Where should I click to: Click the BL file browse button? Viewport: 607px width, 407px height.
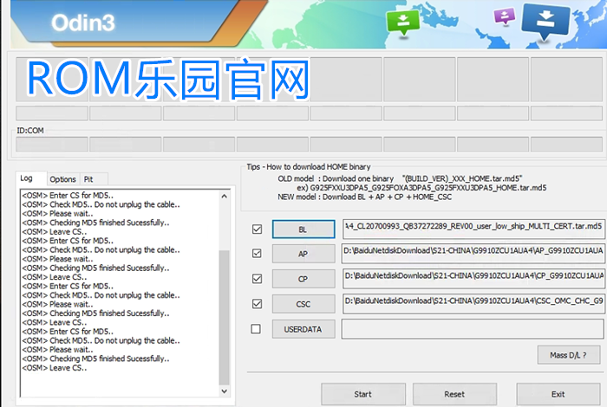(303, 229)
